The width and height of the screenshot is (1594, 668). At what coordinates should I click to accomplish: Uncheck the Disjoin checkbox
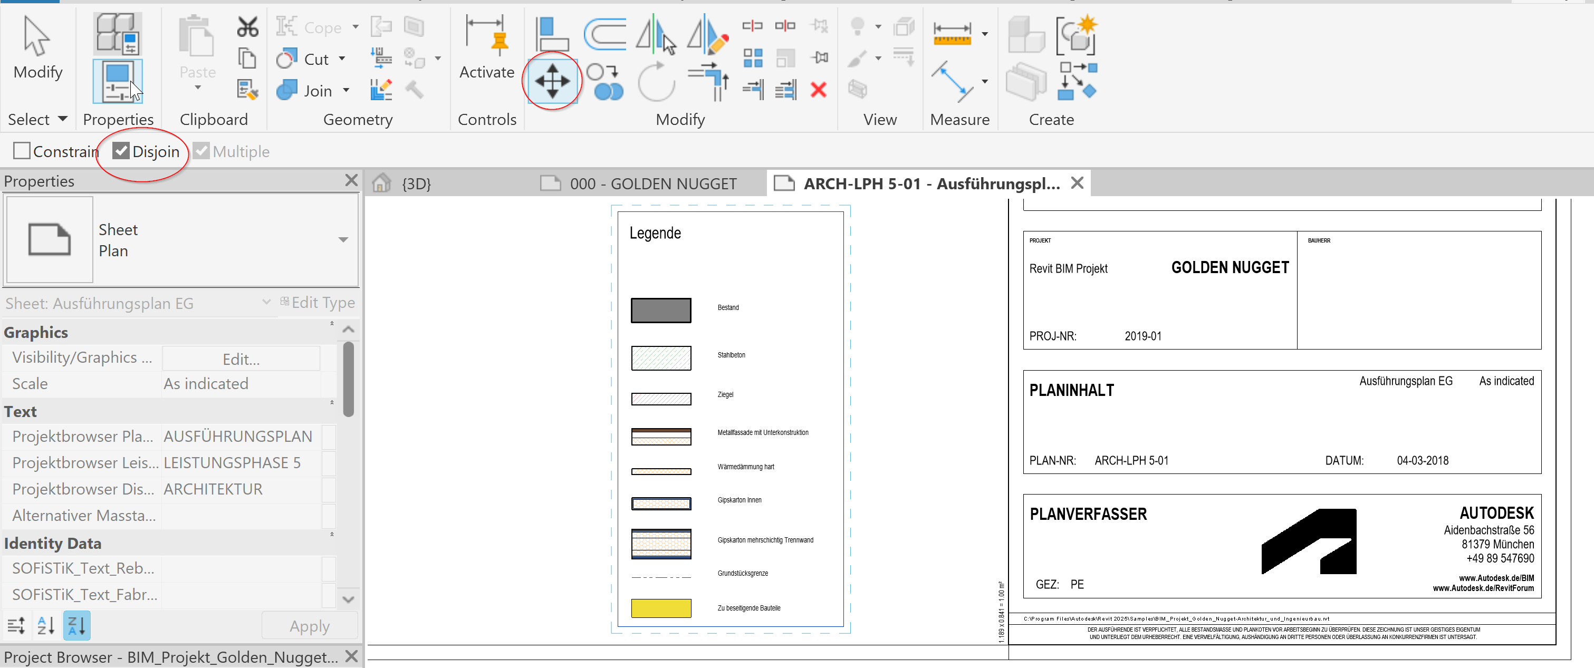[x=121, y=151]
